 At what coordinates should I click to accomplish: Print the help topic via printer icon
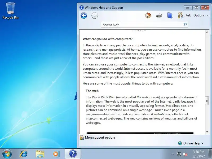159,15
